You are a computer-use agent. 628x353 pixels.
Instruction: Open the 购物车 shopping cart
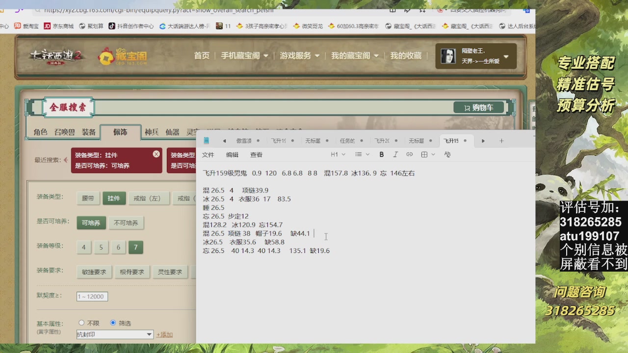click(x=479, y=108)
